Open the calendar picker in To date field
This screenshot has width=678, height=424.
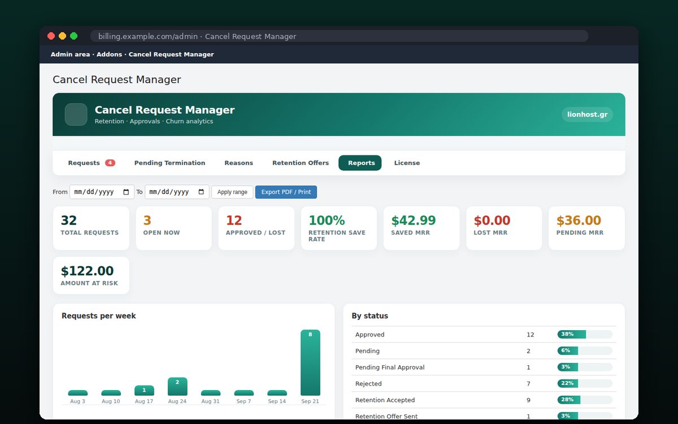(201, 192)
